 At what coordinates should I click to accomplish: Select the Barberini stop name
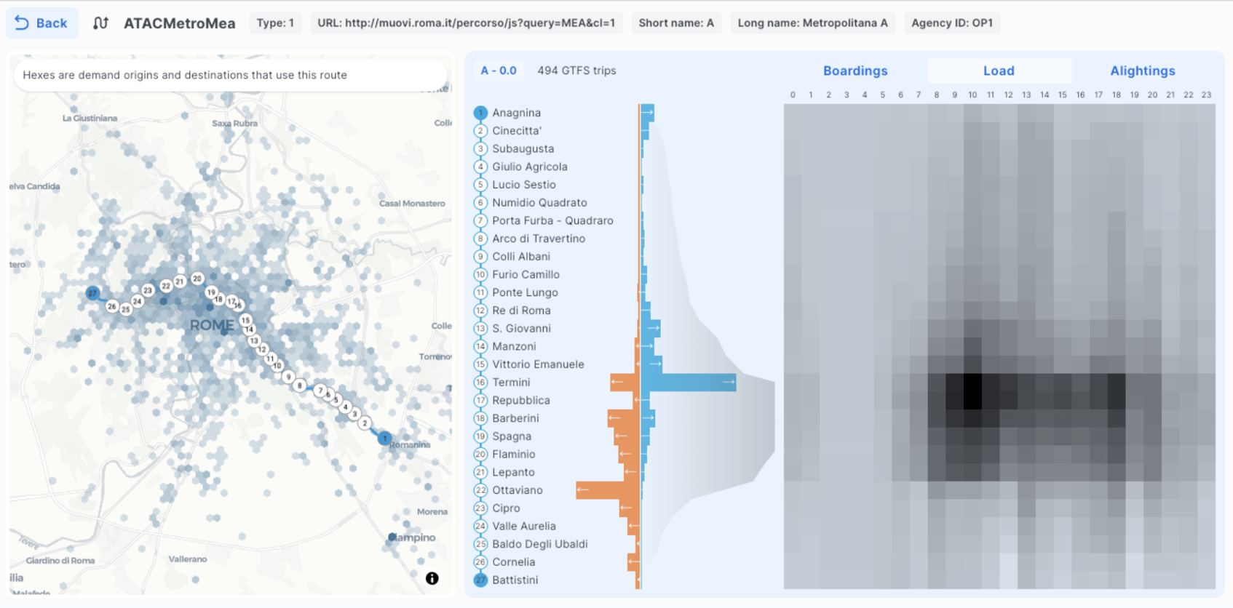[515, 418]
